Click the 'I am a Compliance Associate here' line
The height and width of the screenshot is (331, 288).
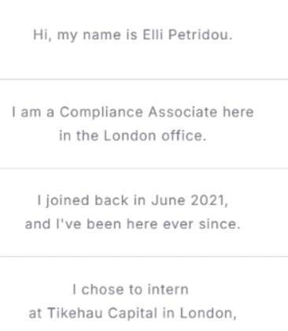coord(133,112)
